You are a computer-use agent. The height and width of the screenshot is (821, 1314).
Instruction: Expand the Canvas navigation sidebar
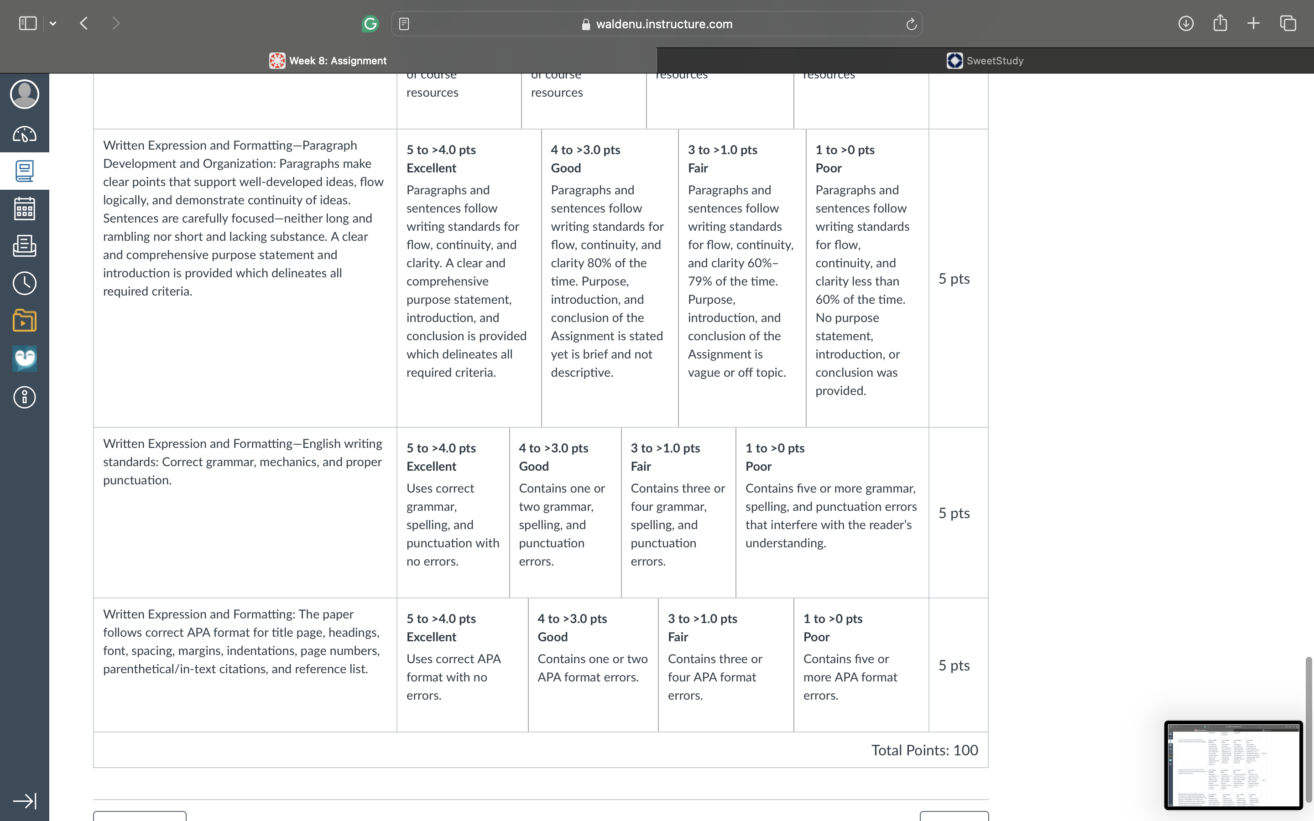(25, 801)
